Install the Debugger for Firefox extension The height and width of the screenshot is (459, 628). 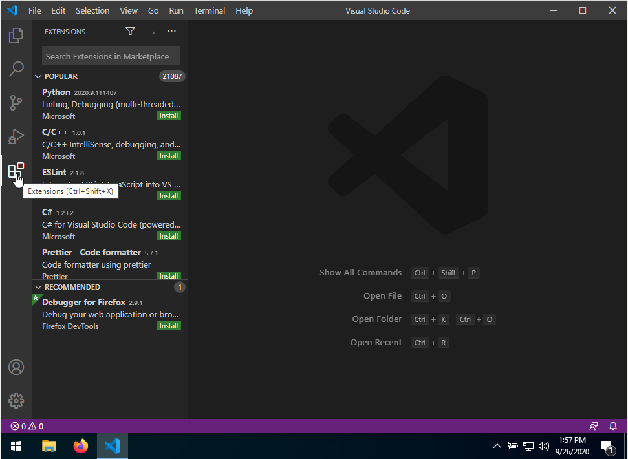[x=169, y=326]
